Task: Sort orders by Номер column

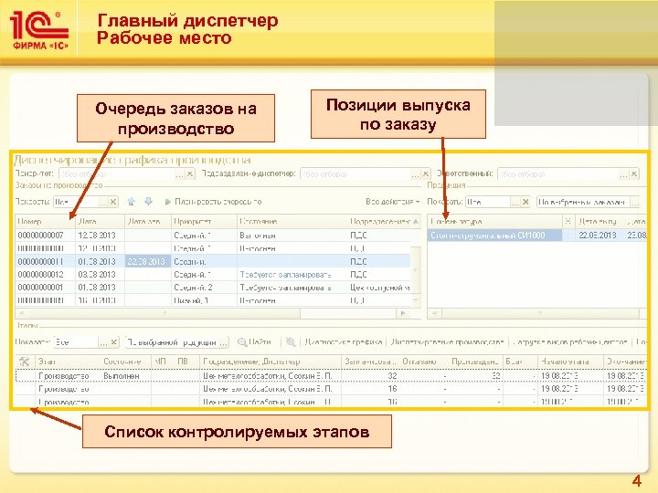Action: pyautogui.click(x=45, y=221)
